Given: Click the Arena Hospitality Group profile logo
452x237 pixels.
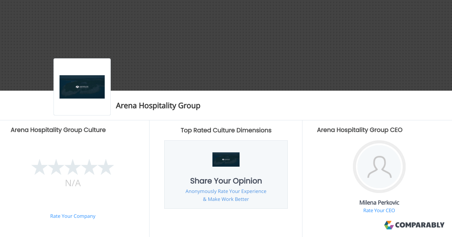Looking at the screenshot, I should coord(82,87).
